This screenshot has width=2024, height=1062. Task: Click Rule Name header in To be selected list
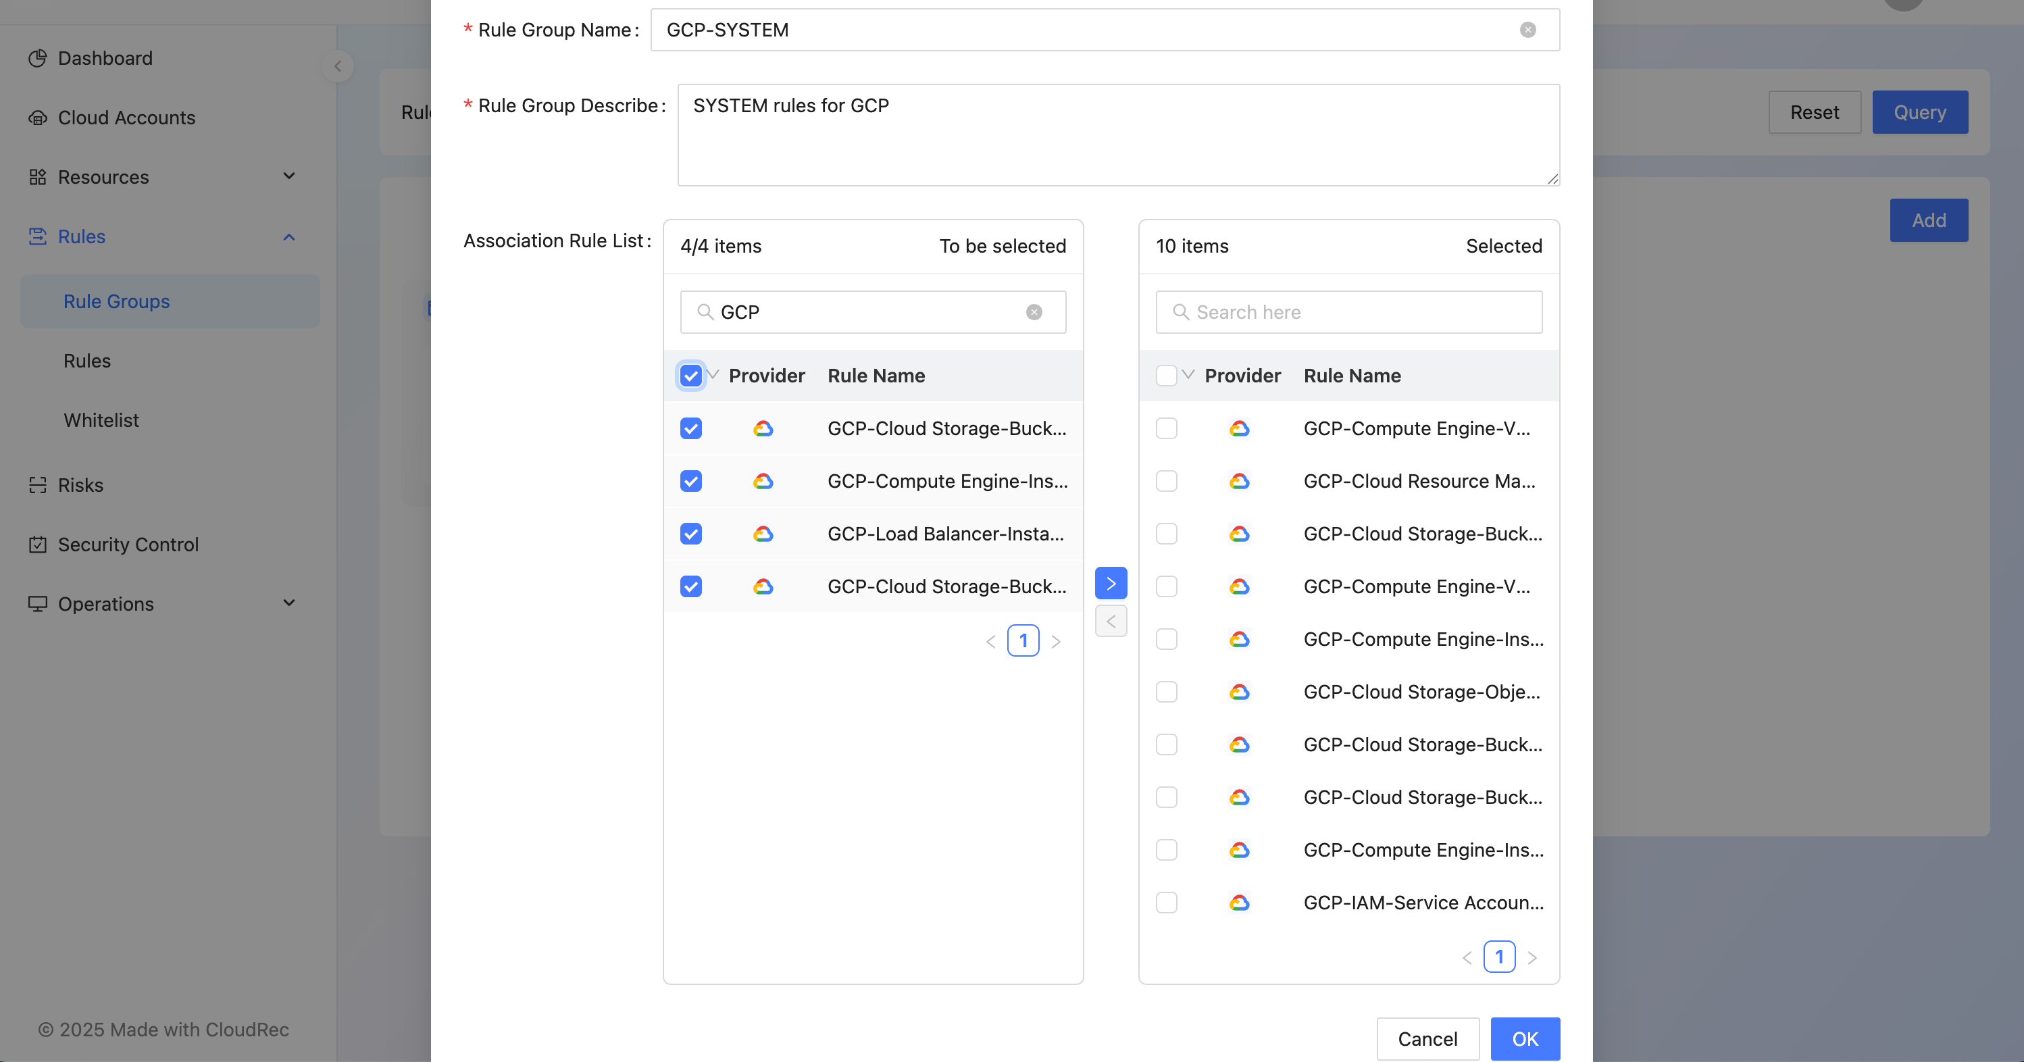(876, 376)
